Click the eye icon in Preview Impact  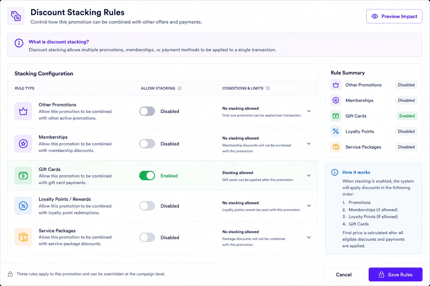click(375, 16)
